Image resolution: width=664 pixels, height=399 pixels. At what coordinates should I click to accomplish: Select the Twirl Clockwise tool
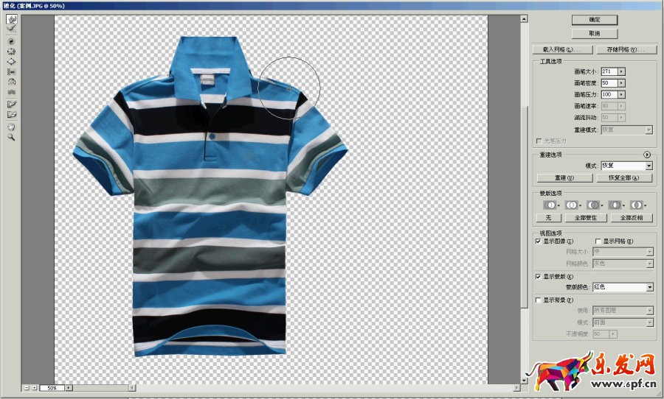pos(12,41)
